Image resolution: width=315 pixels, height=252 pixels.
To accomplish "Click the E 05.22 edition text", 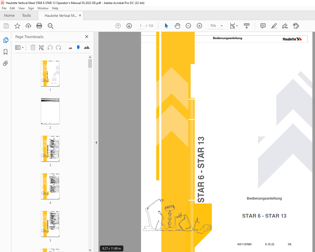I will coord(270,244).
